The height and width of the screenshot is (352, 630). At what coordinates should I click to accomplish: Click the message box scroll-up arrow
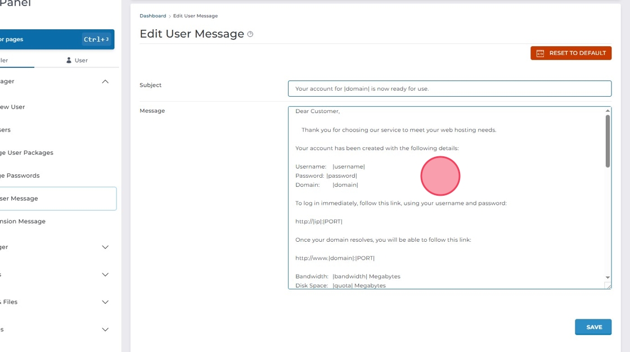click(607, 111)
